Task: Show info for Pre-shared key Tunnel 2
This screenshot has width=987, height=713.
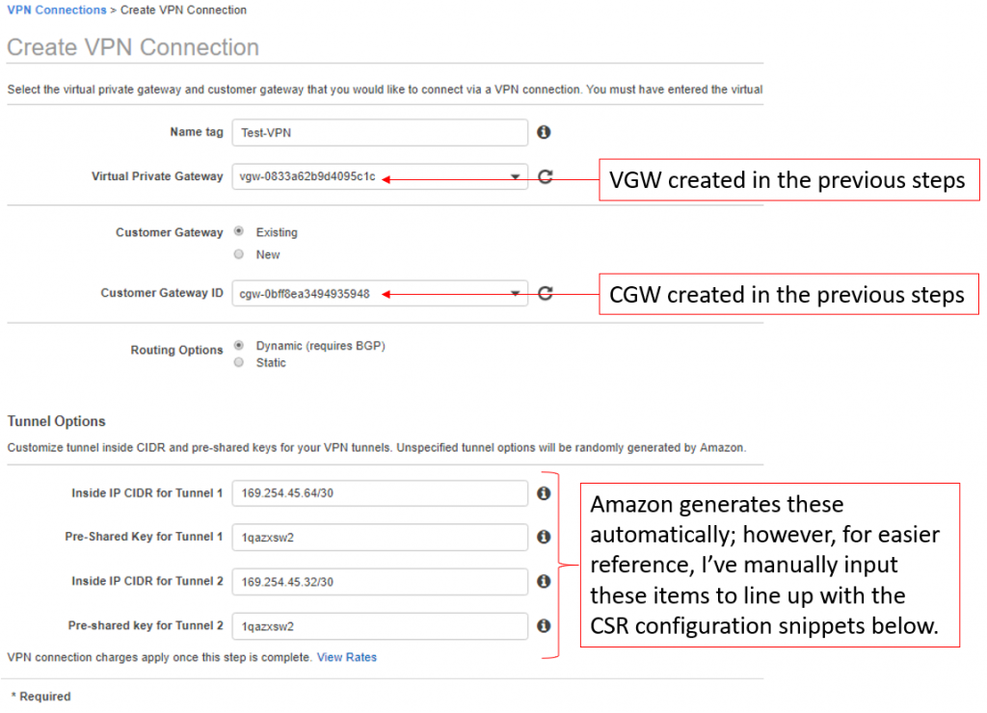Action: click(x=544, y=625)
